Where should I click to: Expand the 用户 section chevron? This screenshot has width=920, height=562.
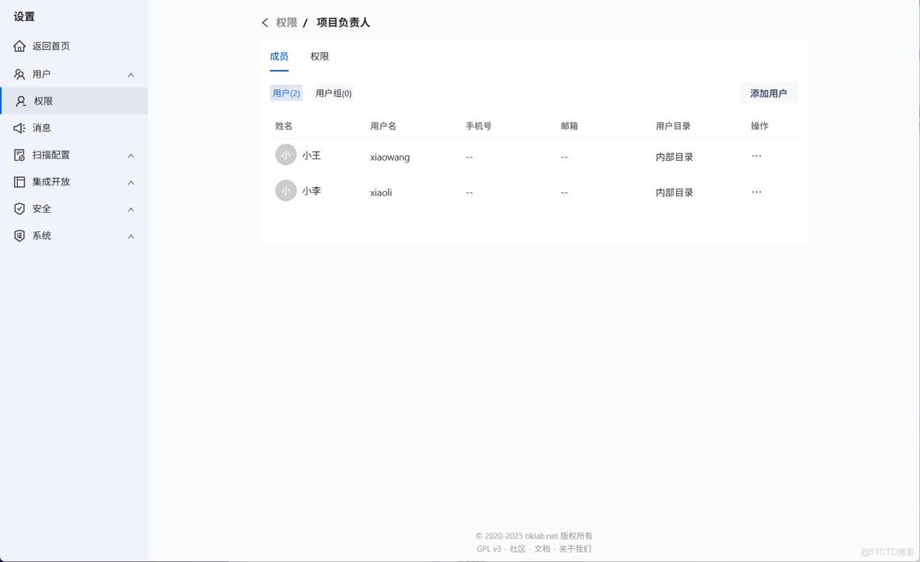(x=131, y=74)
